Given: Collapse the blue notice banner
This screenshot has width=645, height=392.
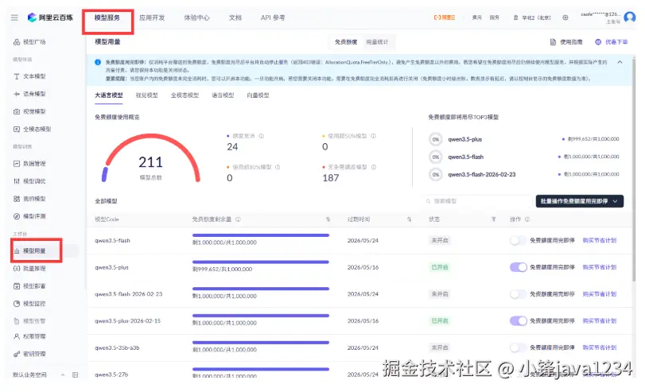Looking at the screenshot, I should tap(620, 62).
